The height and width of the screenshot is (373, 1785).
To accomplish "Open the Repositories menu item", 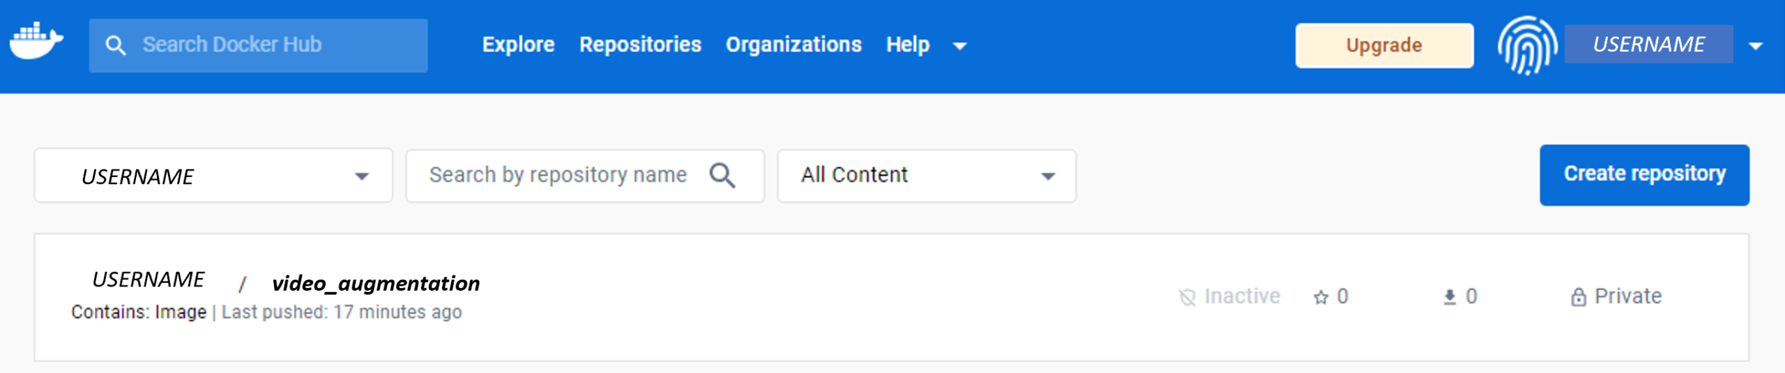I will [640, 45].
